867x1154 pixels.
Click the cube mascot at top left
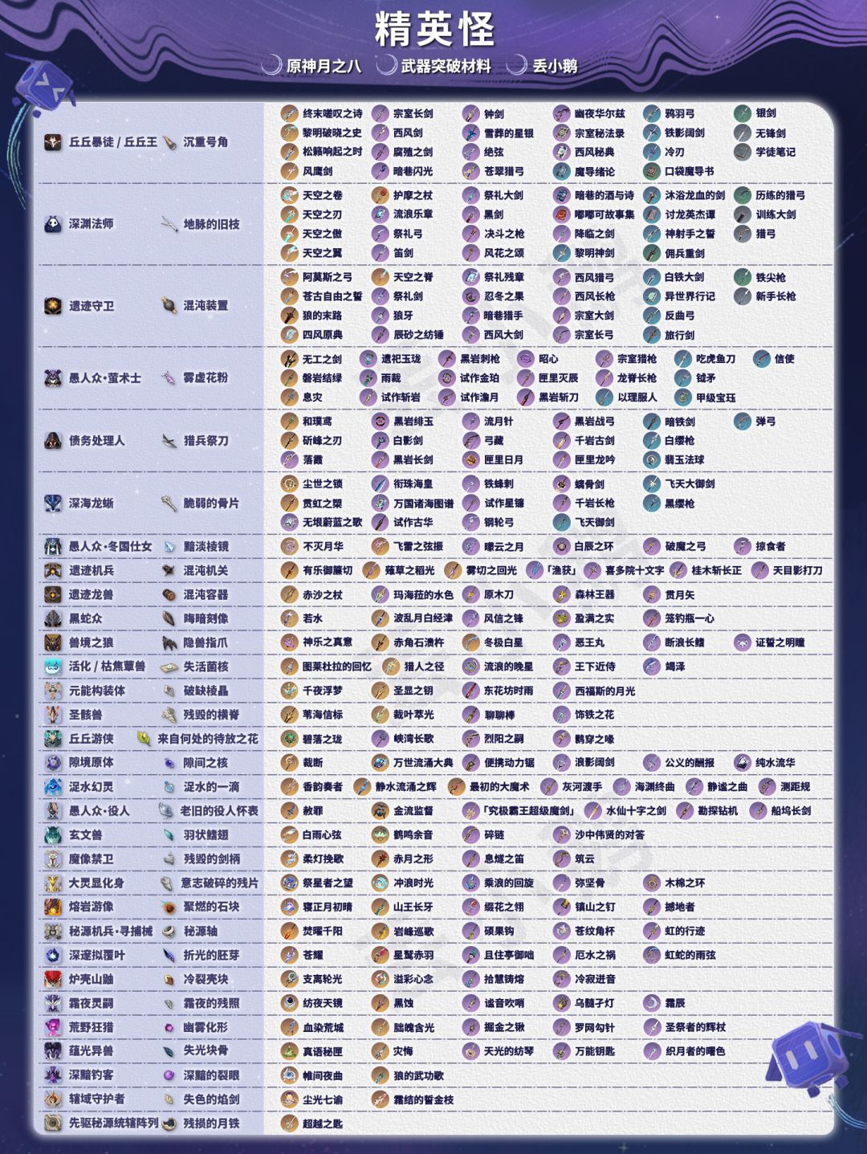[x=46, y=83]
